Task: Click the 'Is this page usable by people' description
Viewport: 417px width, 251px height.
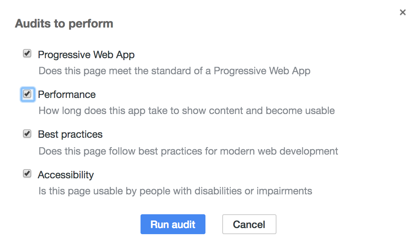Action: pos(175,191)
